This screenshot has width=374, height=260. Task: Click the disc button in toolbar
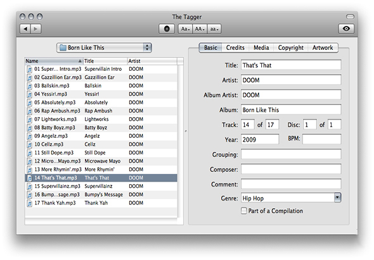167,29
